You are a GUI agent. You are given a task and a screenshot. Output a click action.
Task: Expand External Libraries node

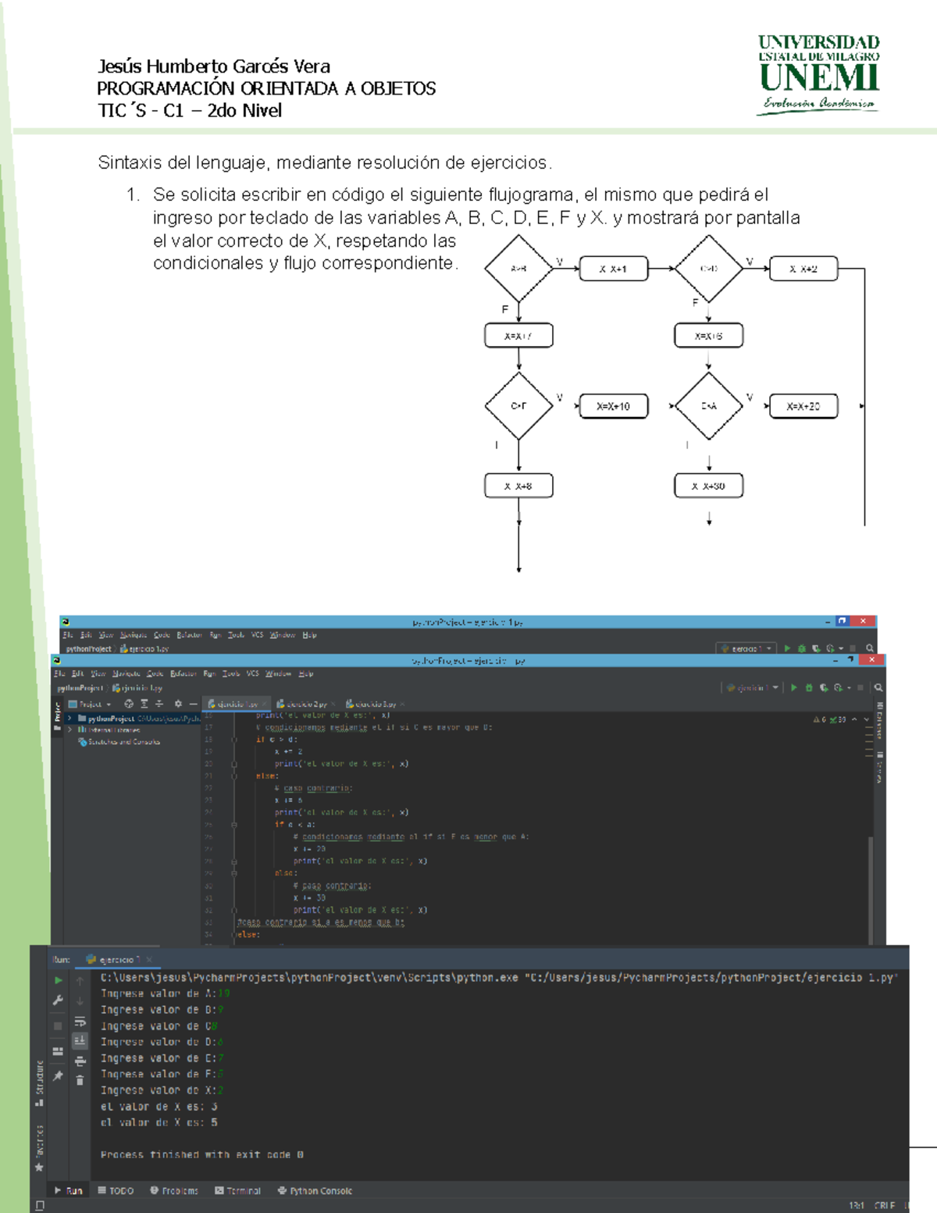click(69, 730)
